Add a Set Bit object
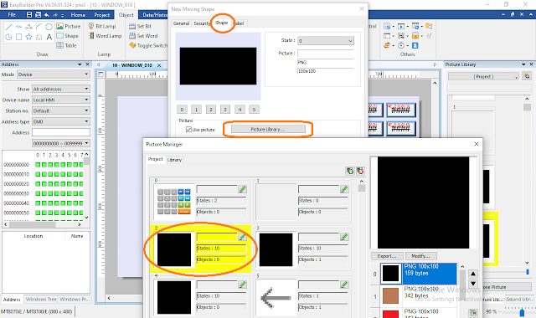The width and height of the screenshot is (536, 318). [x=140, y=26]
